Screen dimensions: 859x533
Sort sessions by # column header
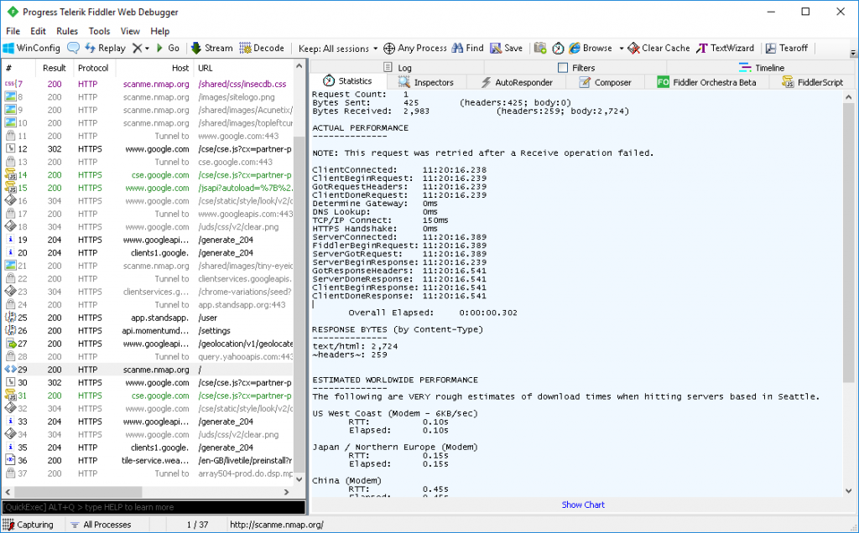18,68
